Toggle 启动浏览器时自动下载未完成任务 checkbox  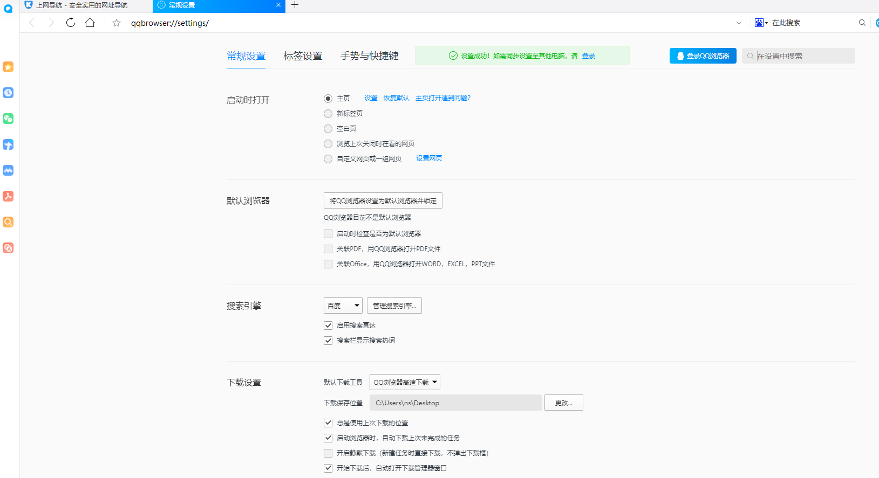point(328,438)
